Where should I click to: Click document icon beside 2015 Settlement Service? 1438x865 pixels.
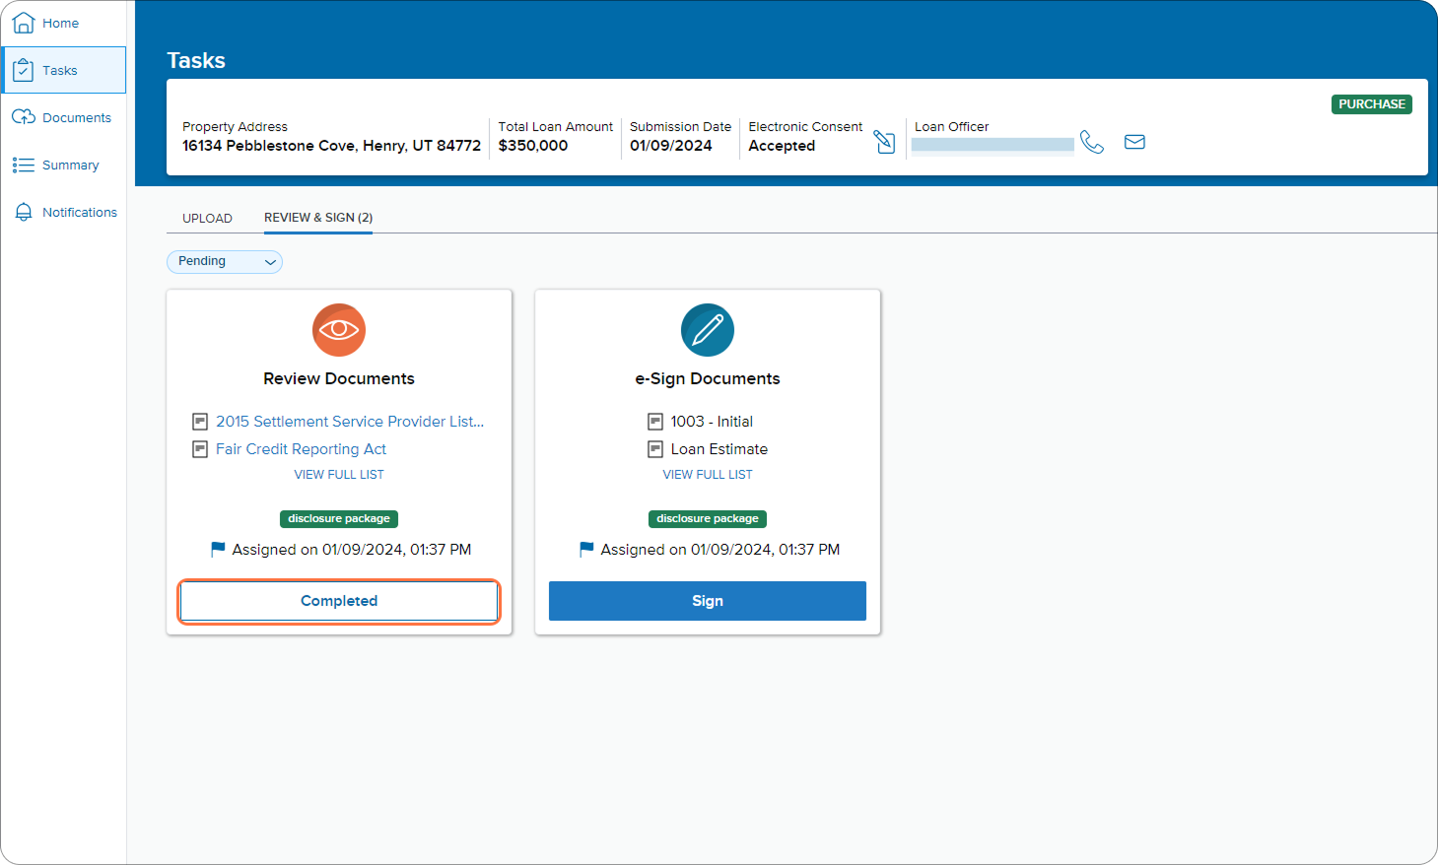[200, 422]
